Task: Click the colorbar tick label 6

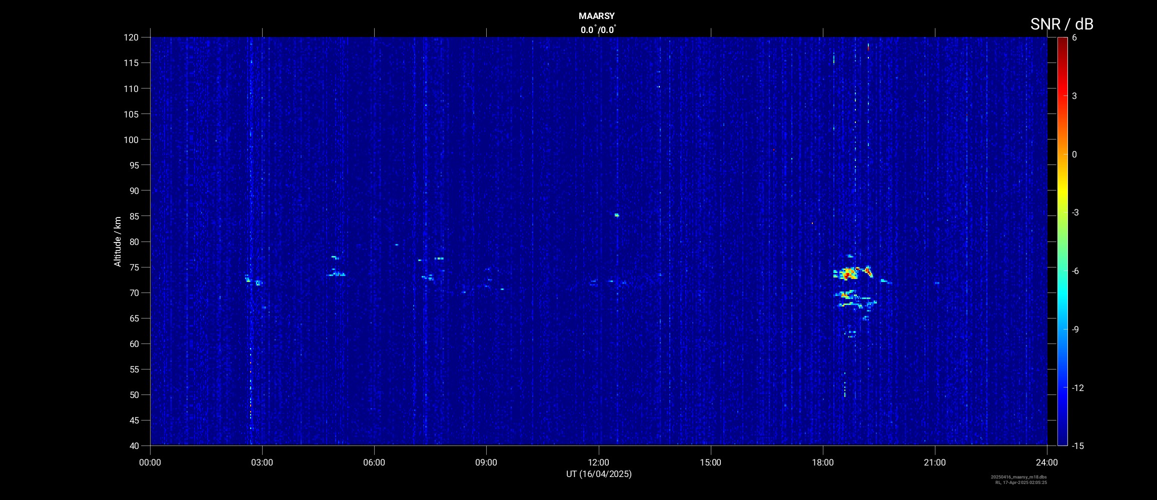Action: (x=1074, y=37)
